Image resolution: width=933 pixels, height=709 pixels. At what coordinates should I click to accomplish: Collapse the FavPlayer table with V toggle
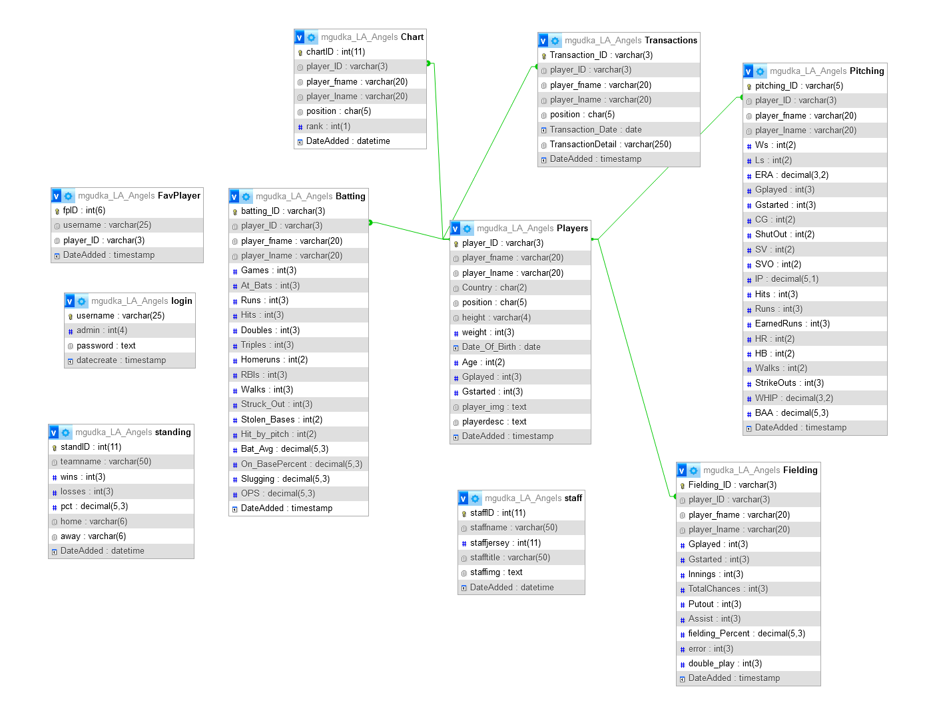click(x=57, y=196)
